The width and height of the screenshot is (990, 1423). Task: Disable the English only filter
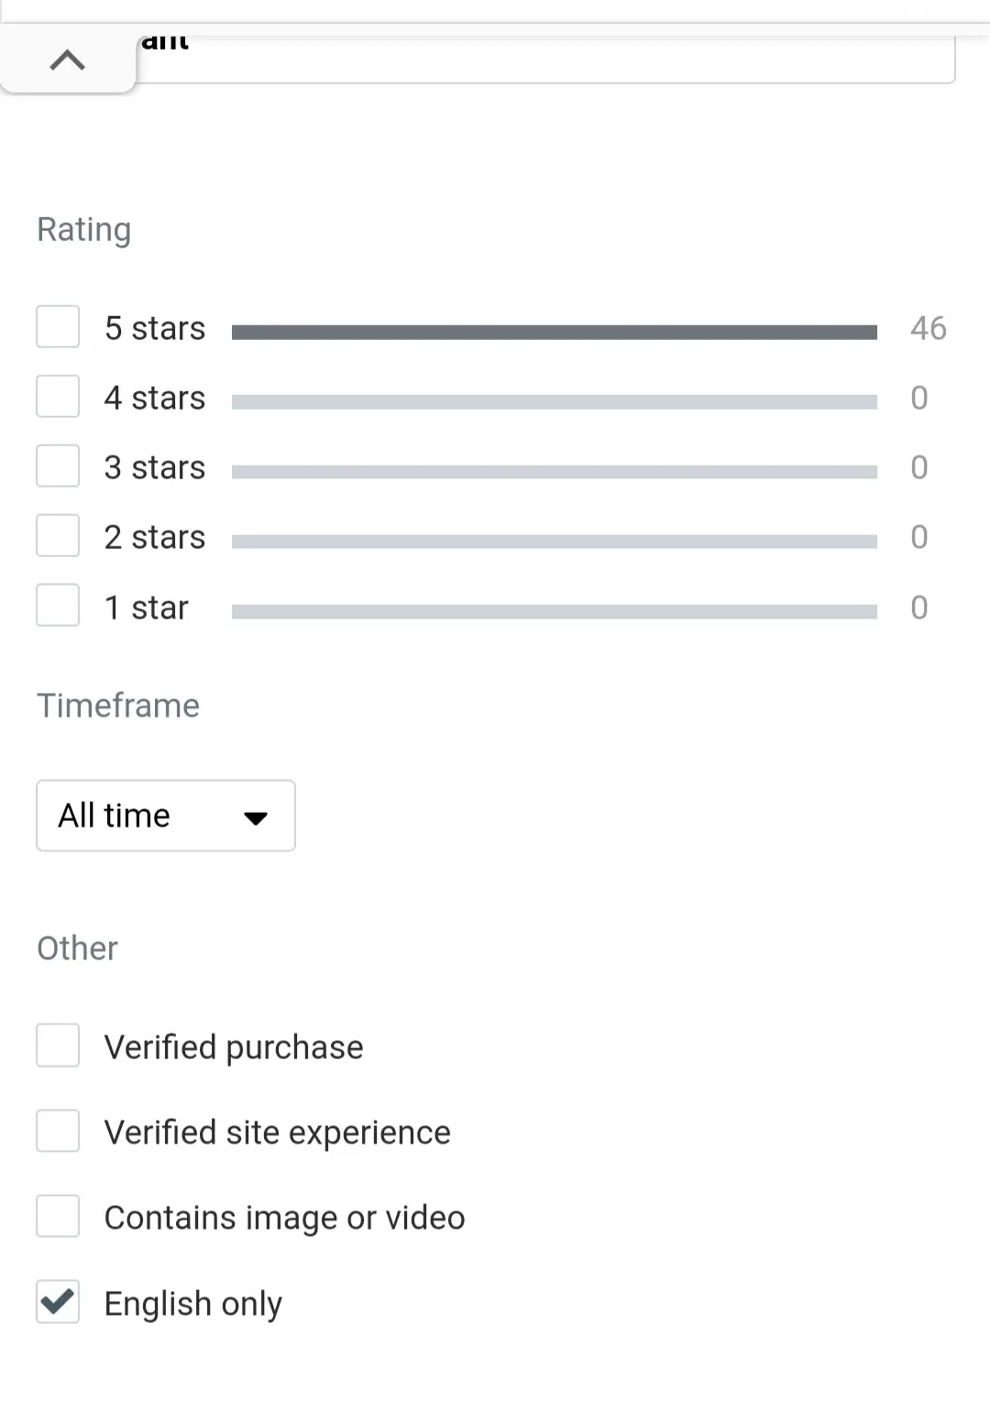tap(58, 1302)
